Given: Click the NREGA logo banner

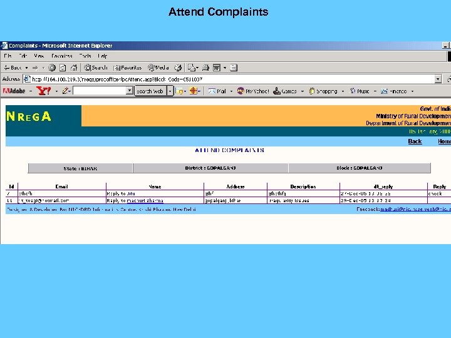Looking at the screenshot, I should (43, 116).
